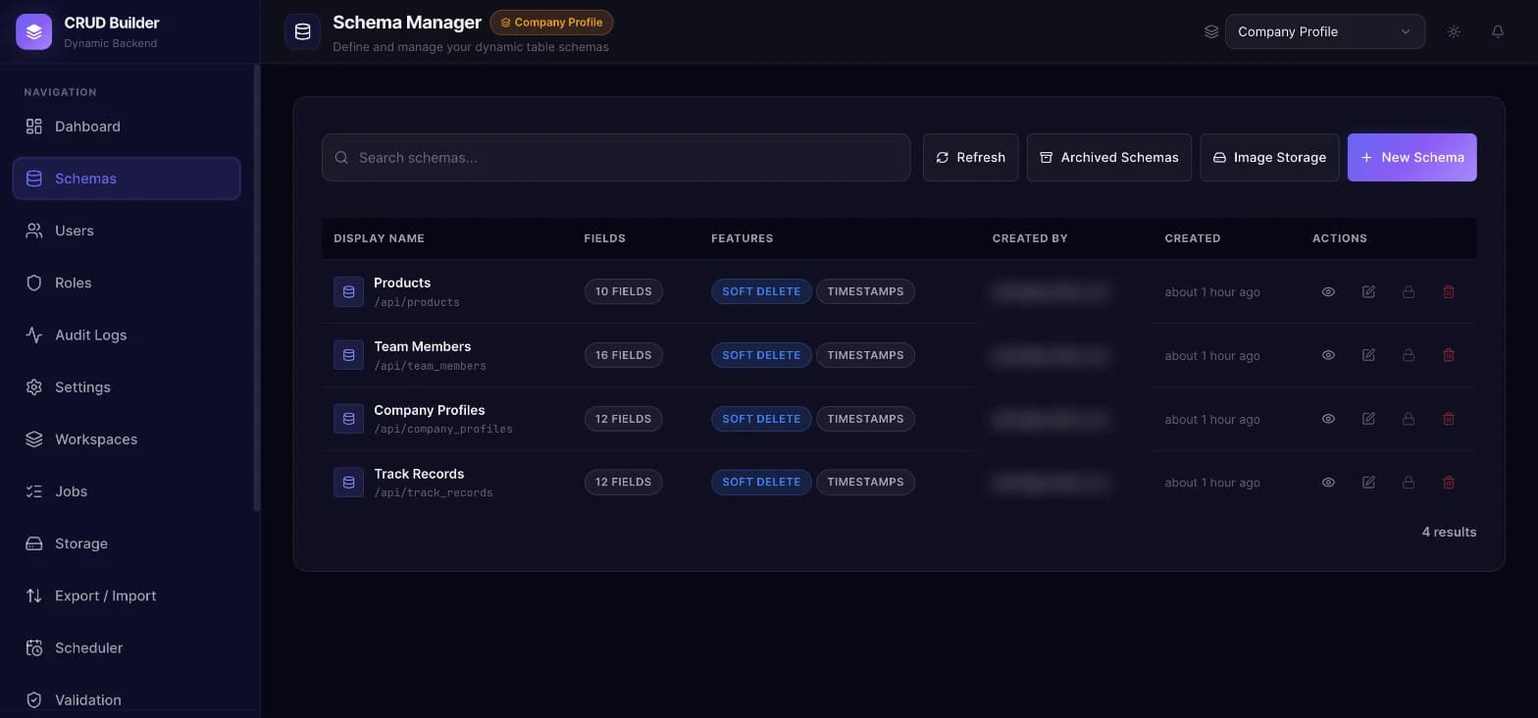
Task: Click the lock icon for Company Profiles
Action: [x=1409, y=419]
